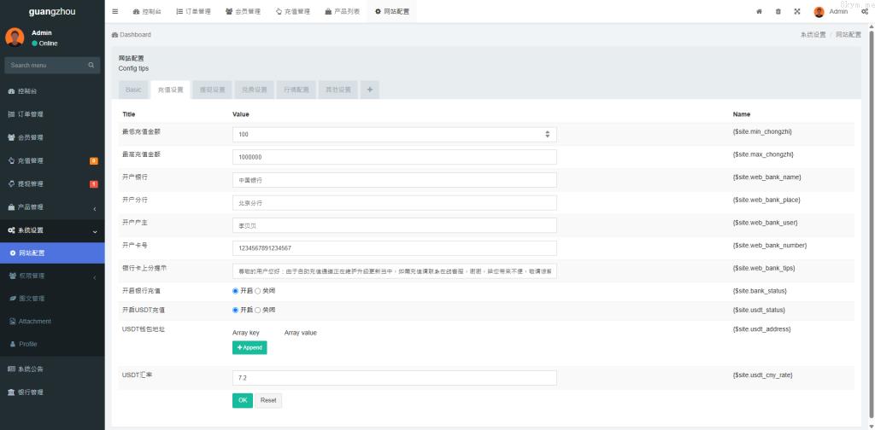The width and height of the screenshot is (875, 430).
Task: Open the 订单管理 top navigation tab
Action: coord(193,11)
